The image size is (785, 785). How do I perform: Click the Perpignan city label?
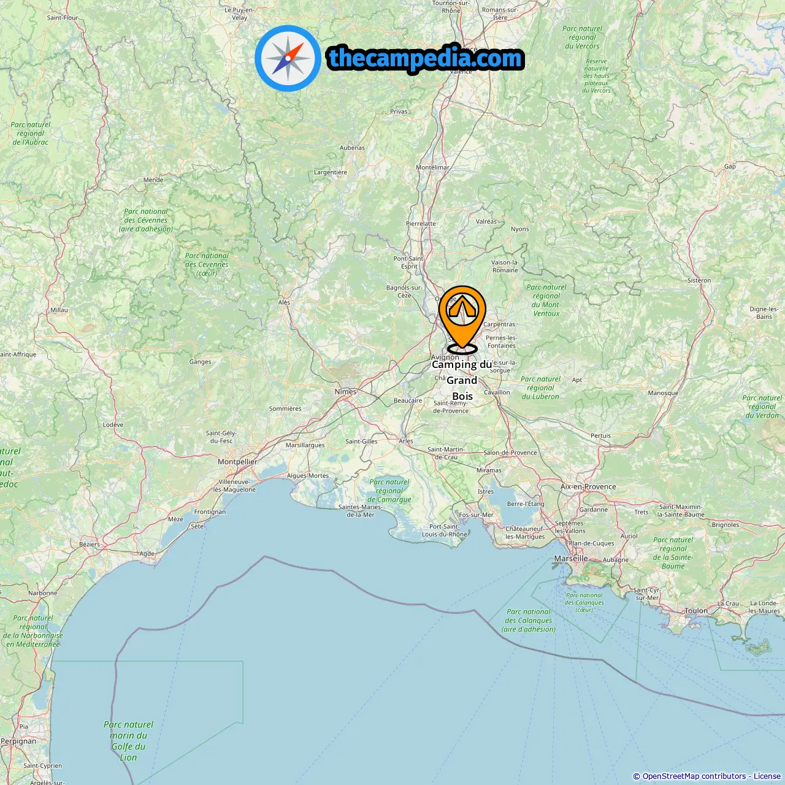pos(18,741)
